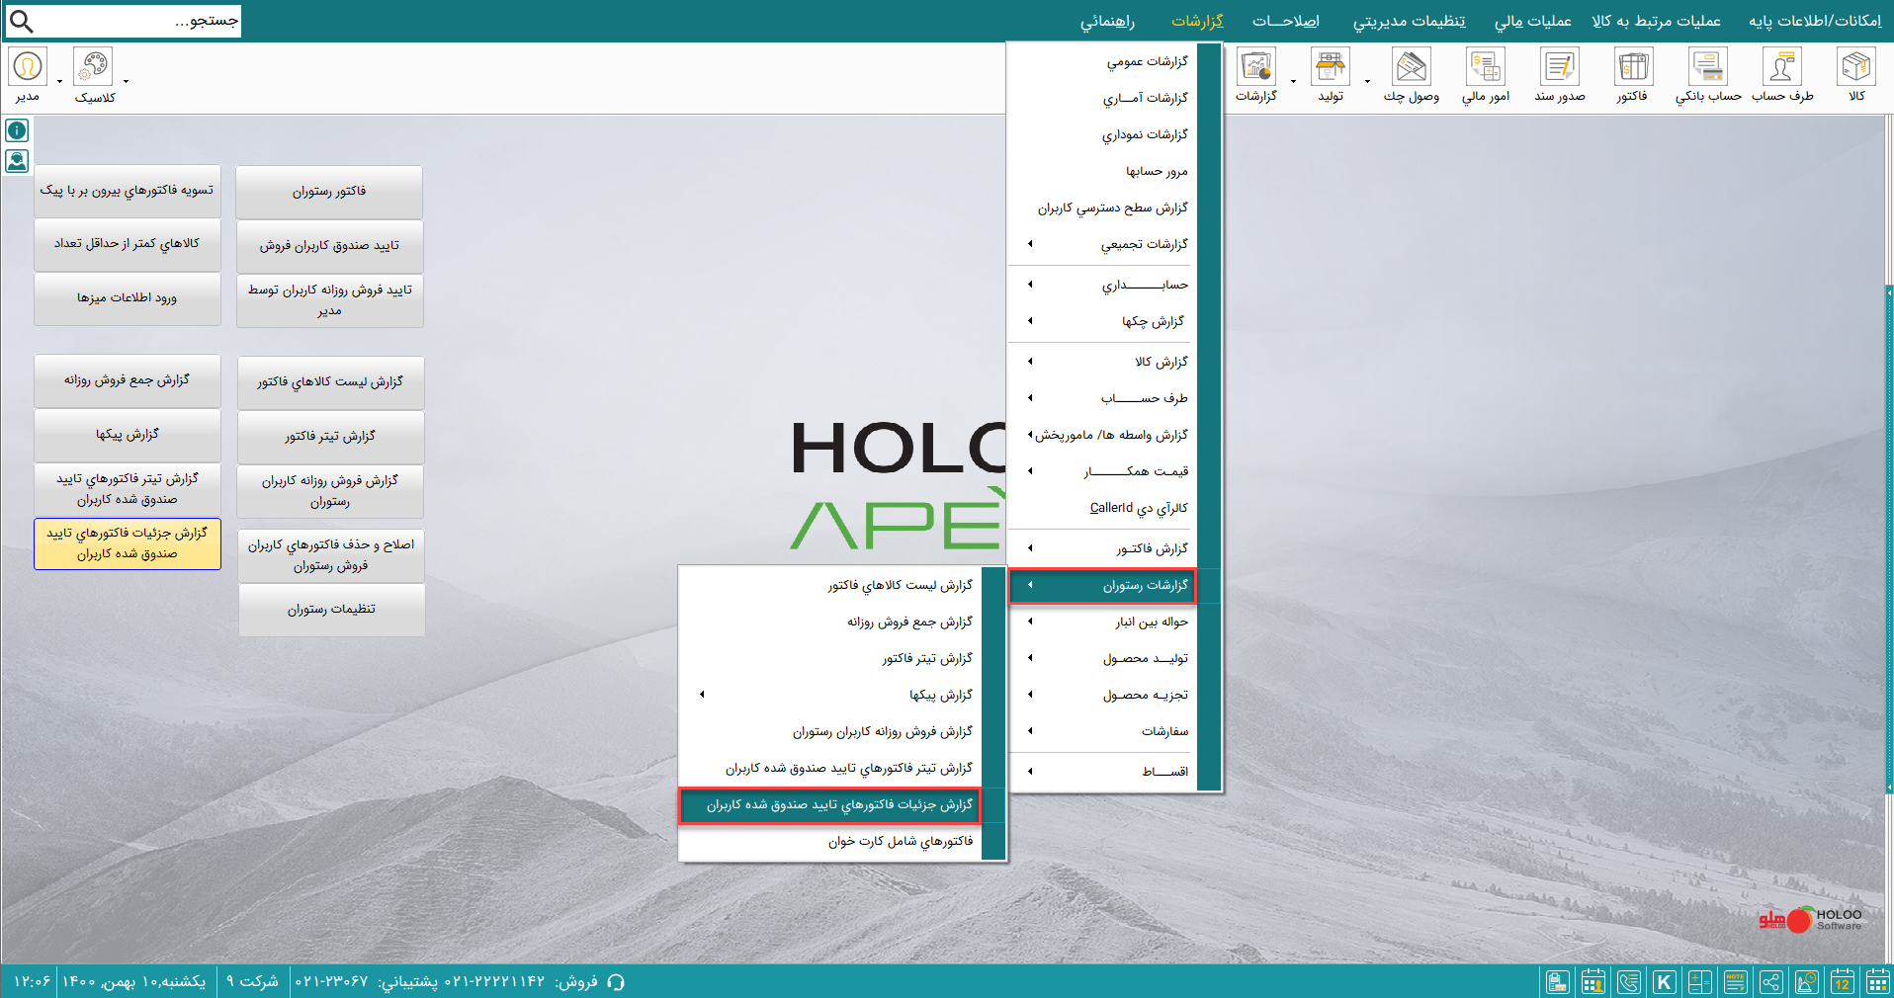Open the month calendar grid status icon

(1877, 982)
